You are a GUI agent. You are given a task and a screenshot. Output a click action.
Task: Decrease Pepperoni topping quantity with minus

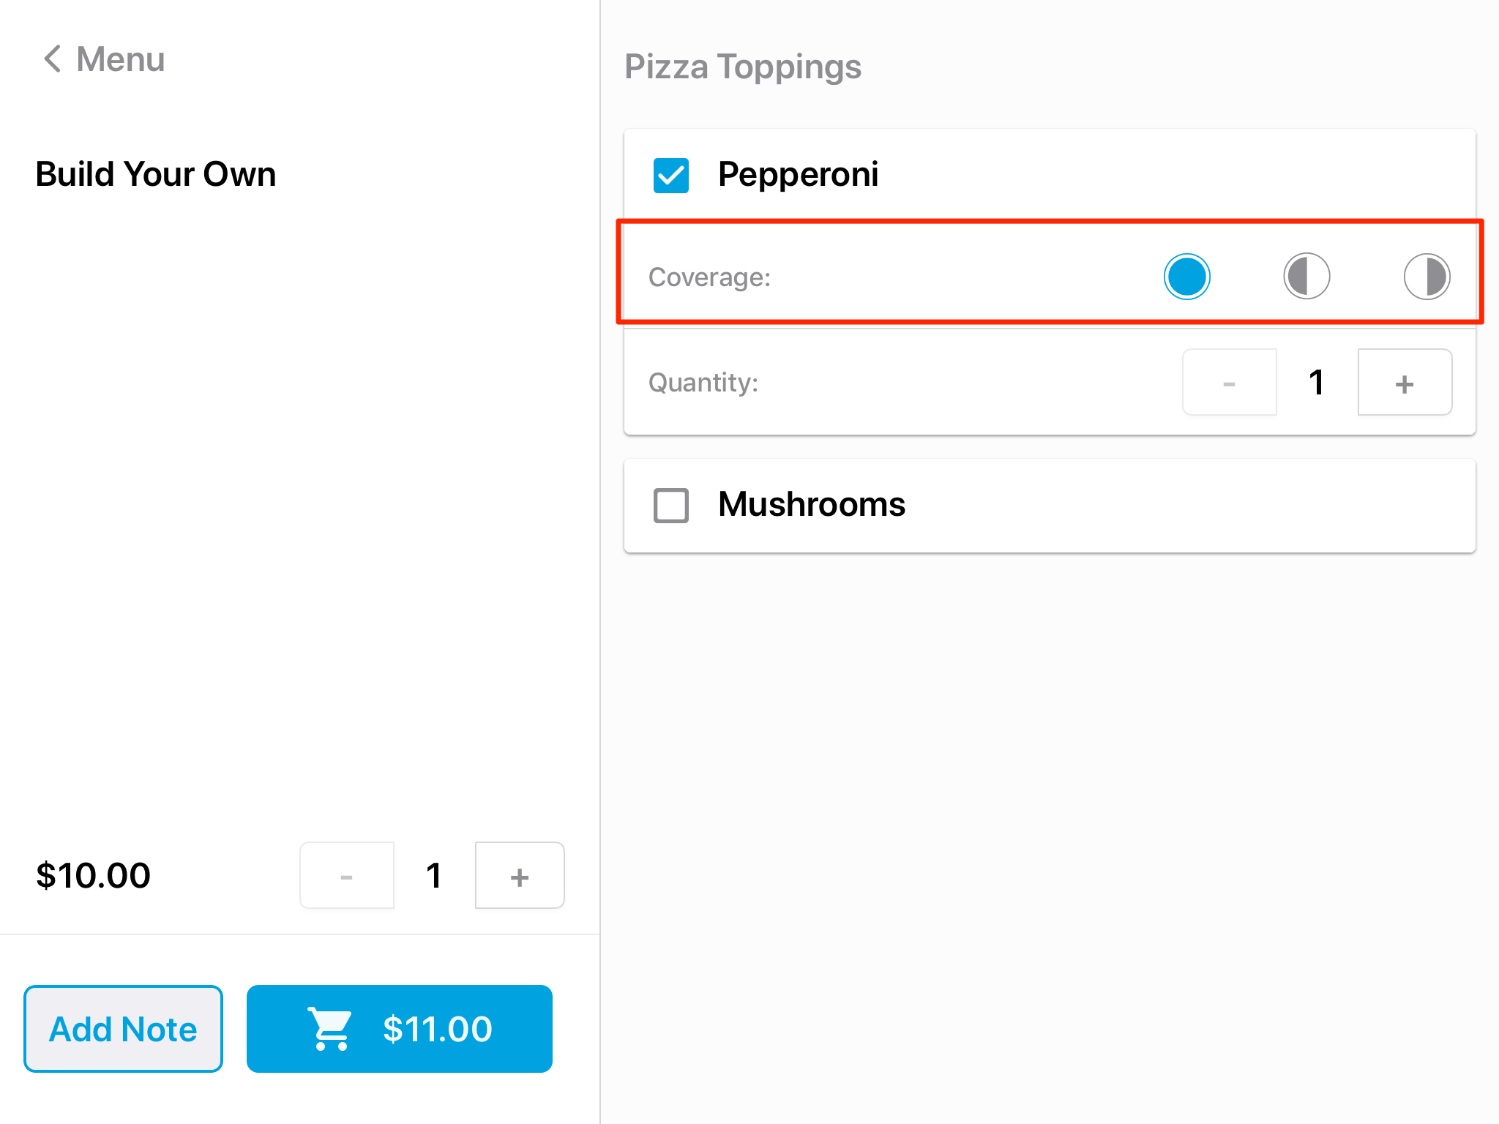tap(1230, 383)
